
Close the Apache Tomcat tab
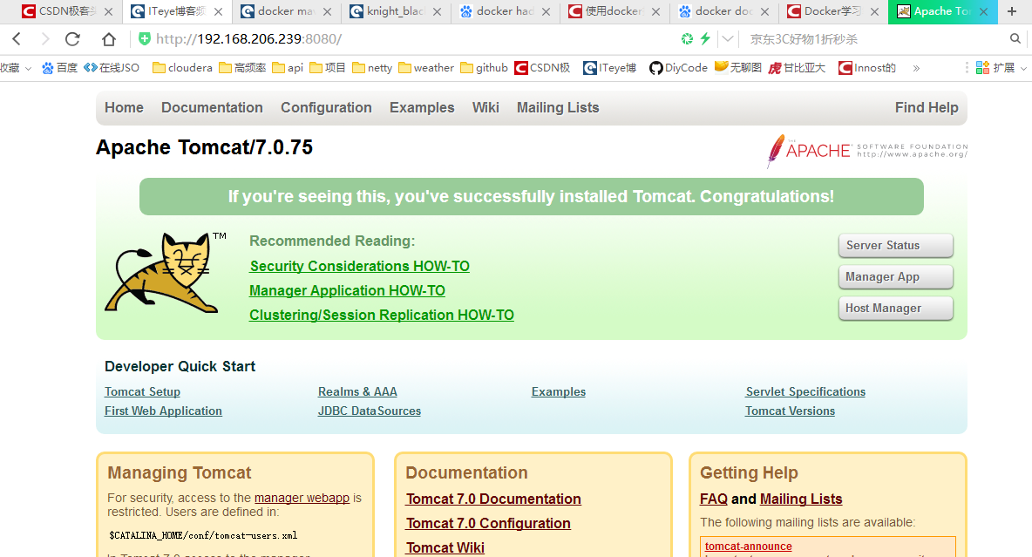[x=983, y=12]
